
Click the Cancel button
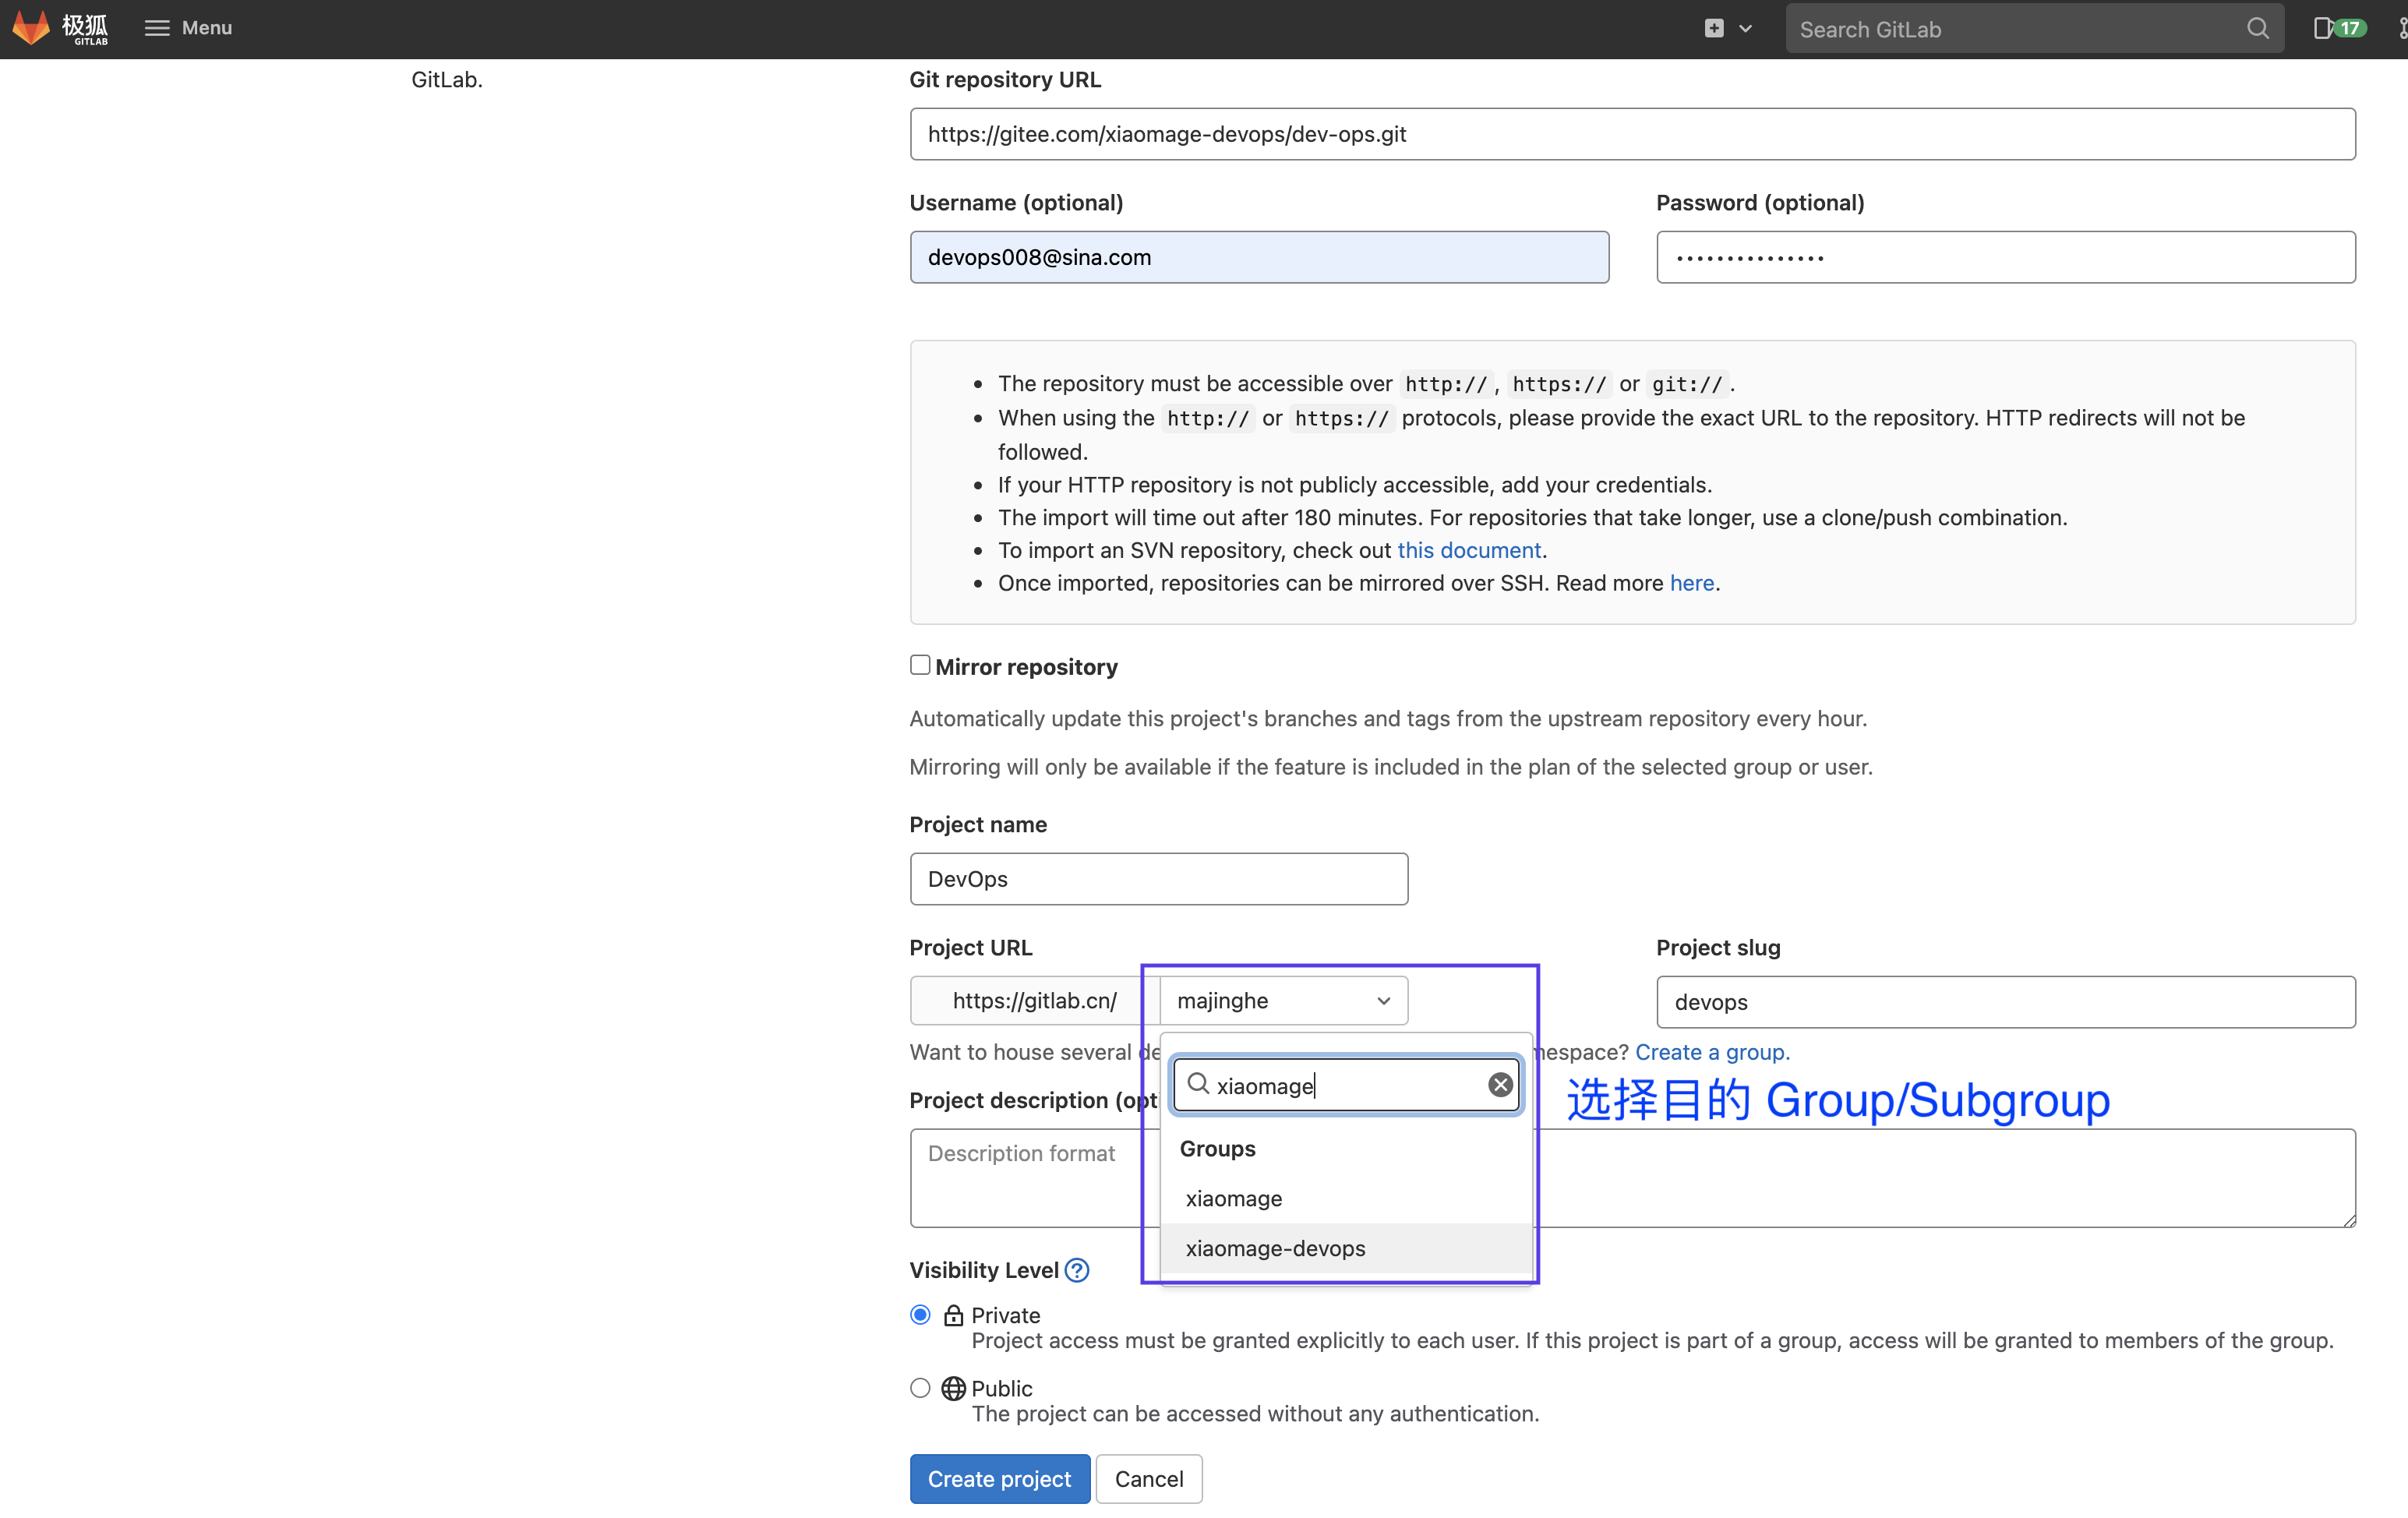tap(1148, 1478)
